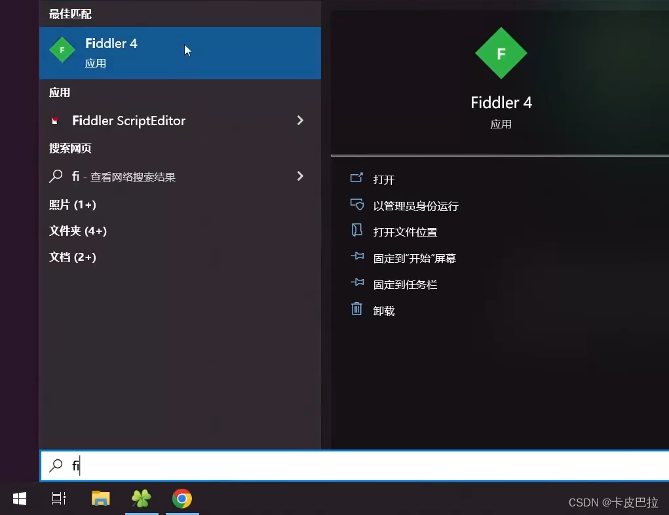Open Task View on the taskbar
This screenshot has height=515, width=669.
click(59, 499)
